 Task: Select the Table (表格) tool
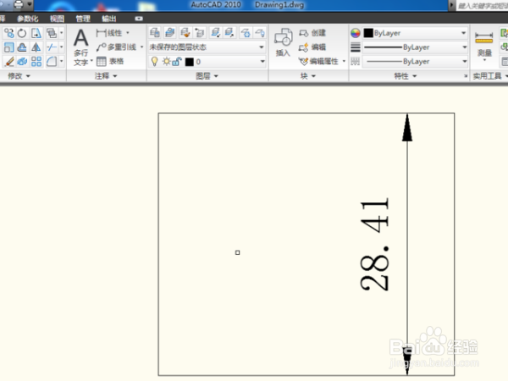point(110,61)
